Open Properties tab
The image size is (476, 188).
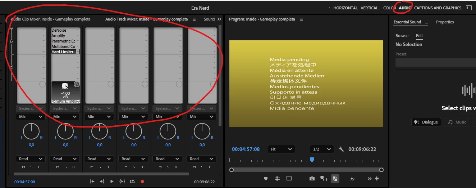click(445, 22)
